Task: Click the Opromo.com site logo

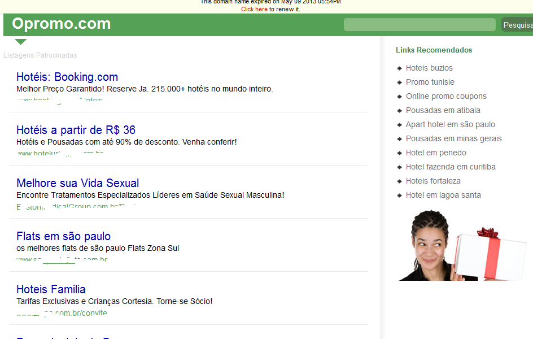Action: click(61, 24)
